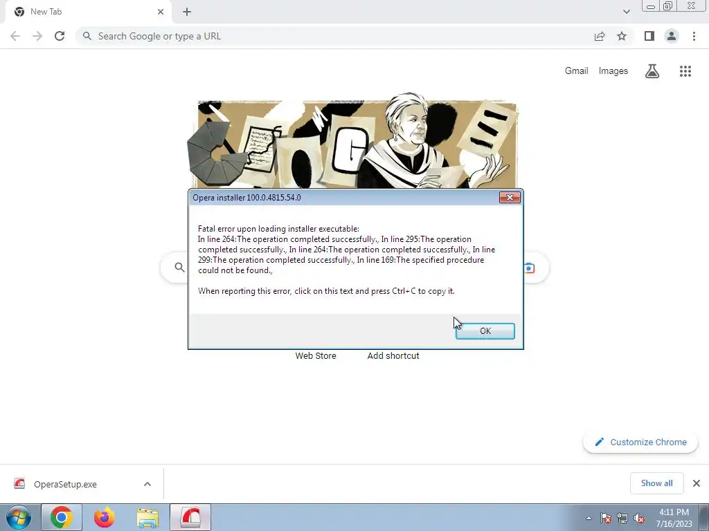Click Customize Chrome button
Image resolution: width=709 pixels, height=531 pixels.
pos(640,442)
